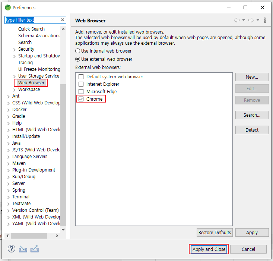Open forward history dropdown arrow
The width and height of the screenshot is (273, 261).
(x=258, y=20)
